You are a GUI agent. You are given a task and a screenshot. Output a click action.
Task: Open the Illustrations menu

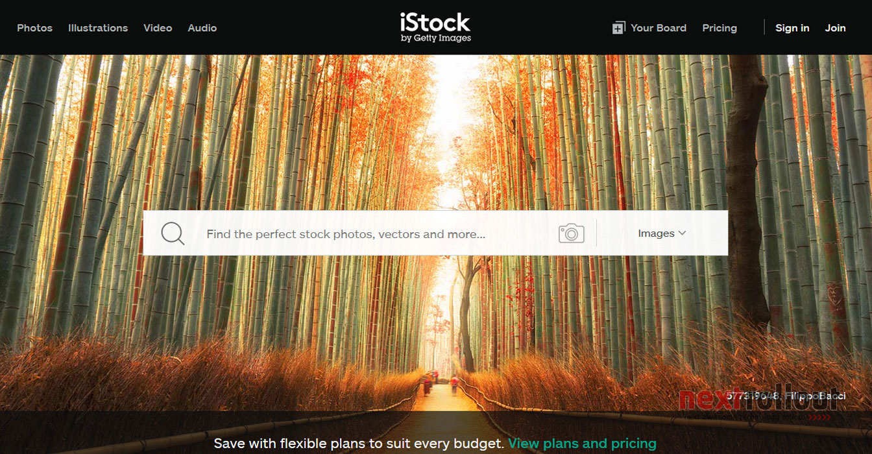coord(98,28)
